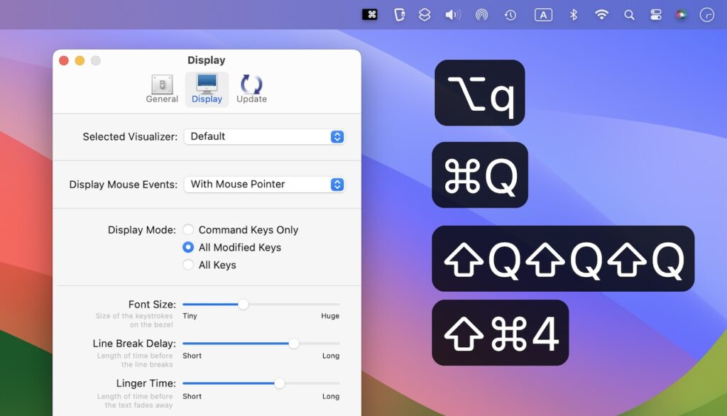Select All Modified Keys option
The height and width of the screenshot is (416, 727).
click(189, 247)
